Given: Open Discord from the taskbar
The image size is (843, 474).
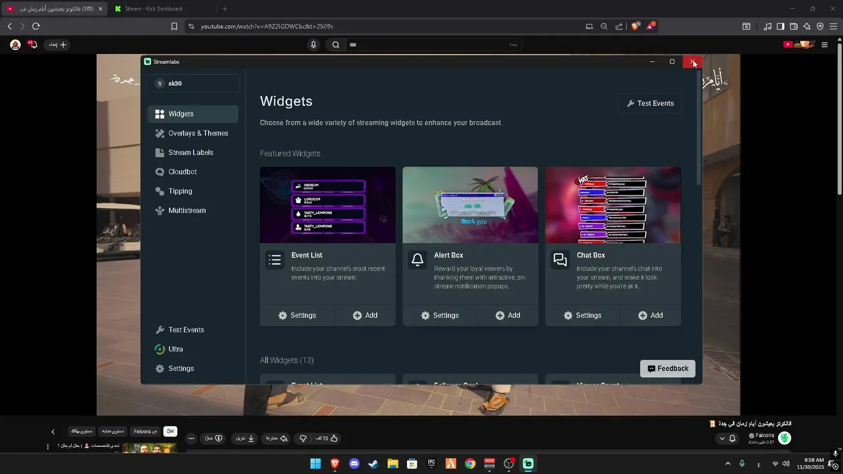Looking at the screenshot, I should [354, 463].
